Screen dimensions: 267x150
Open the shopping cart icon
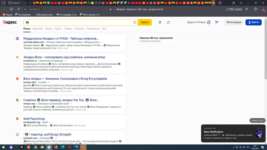[217, 22]
